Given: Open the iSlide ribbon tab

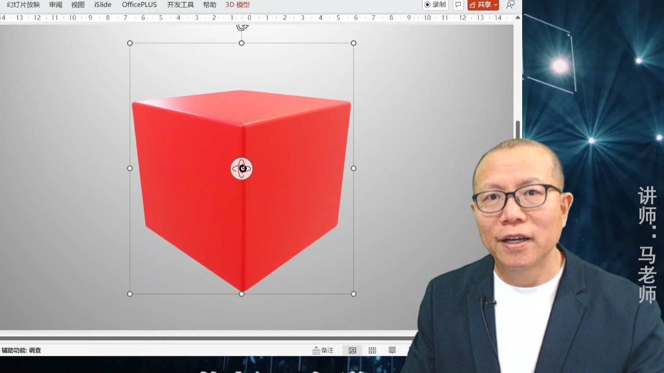Looking at the screenshot, I should (102, 4).
